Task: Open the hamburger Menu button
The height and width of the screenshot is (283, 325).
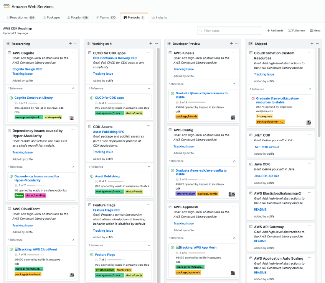Action: 315,31
